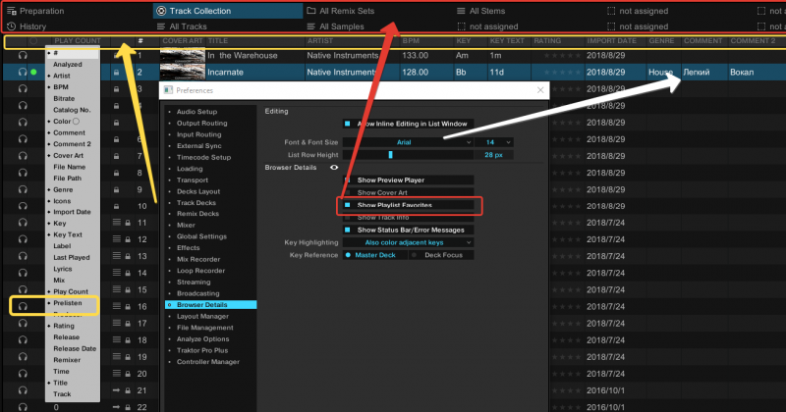This screenshot has width=786, height=412.
Task: Click the prelisten headphone icon in row 7
Action: [x=23, y=156]
